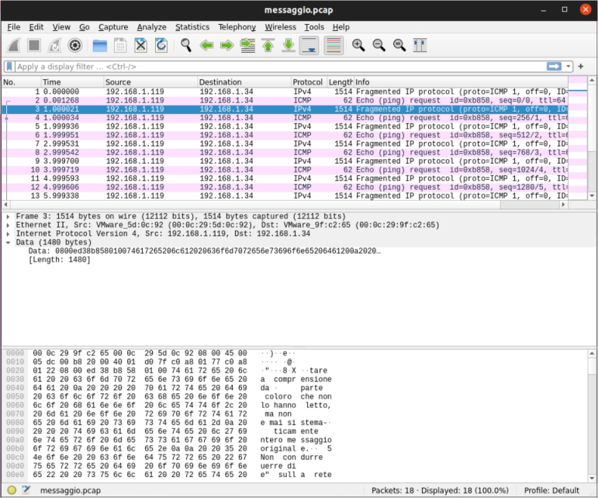Open the View menu
The width and height of the screenshot is (598, 498).
coord(61,27)
